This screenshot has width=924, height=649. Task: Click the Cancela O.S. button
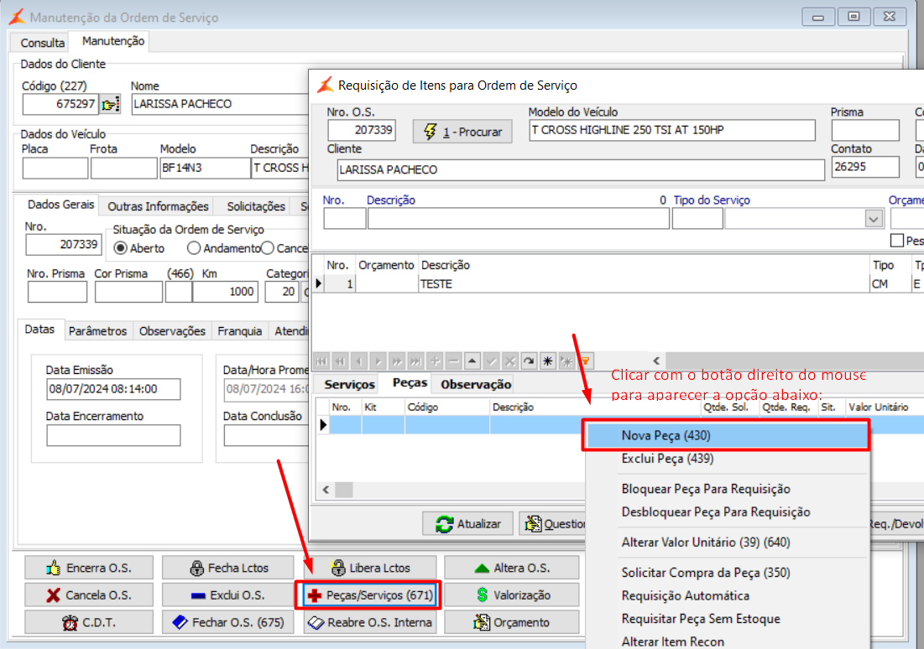[89, 595]
